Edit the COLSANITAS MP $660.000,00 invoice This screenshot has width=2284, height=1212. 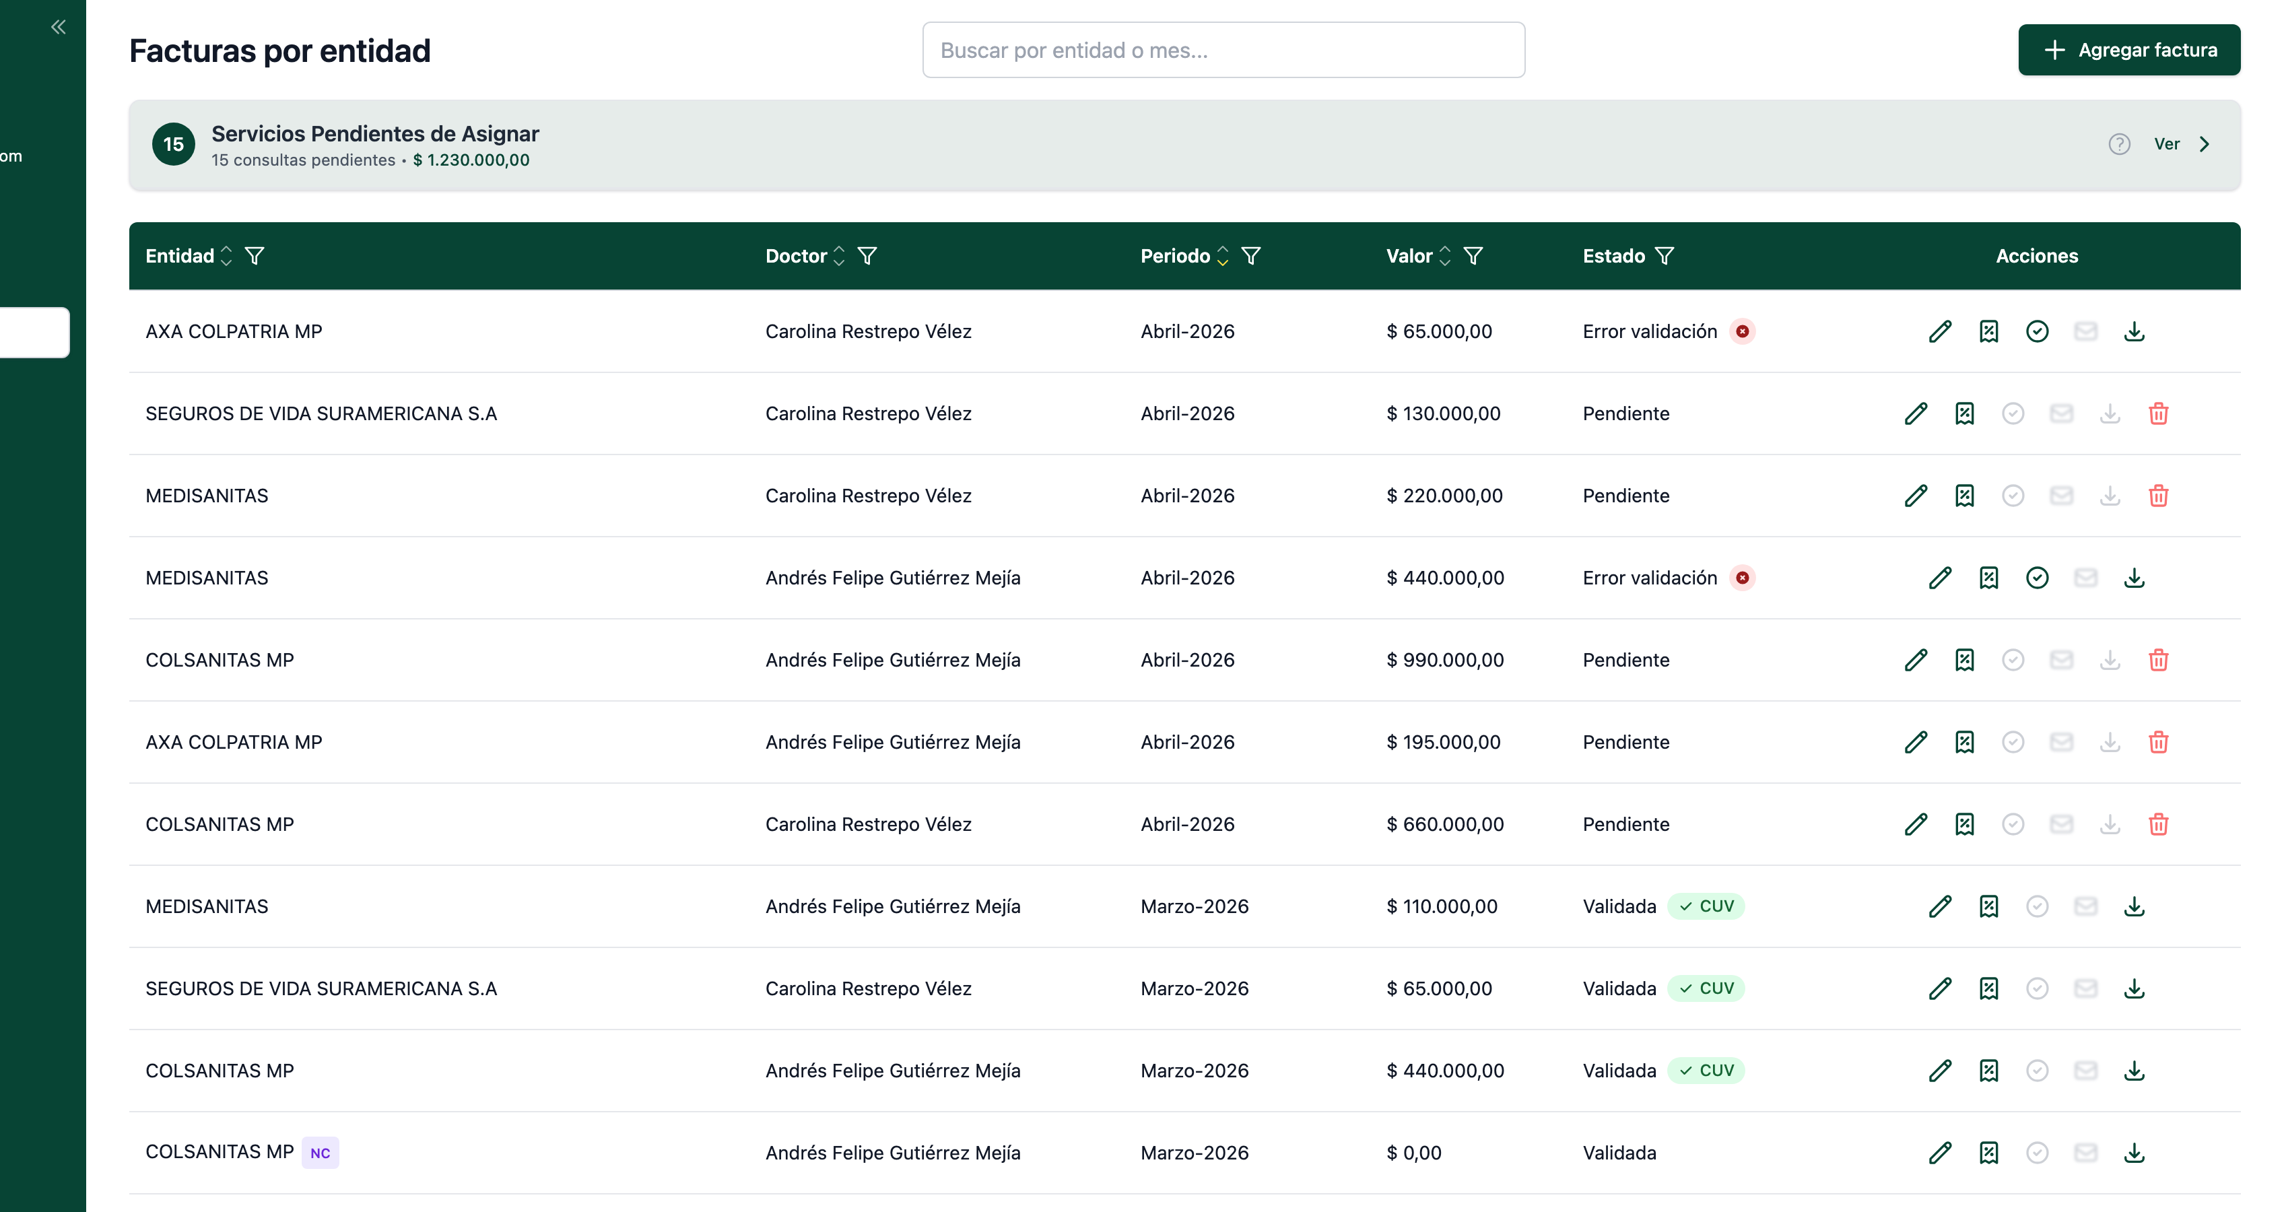point(1916,825)
